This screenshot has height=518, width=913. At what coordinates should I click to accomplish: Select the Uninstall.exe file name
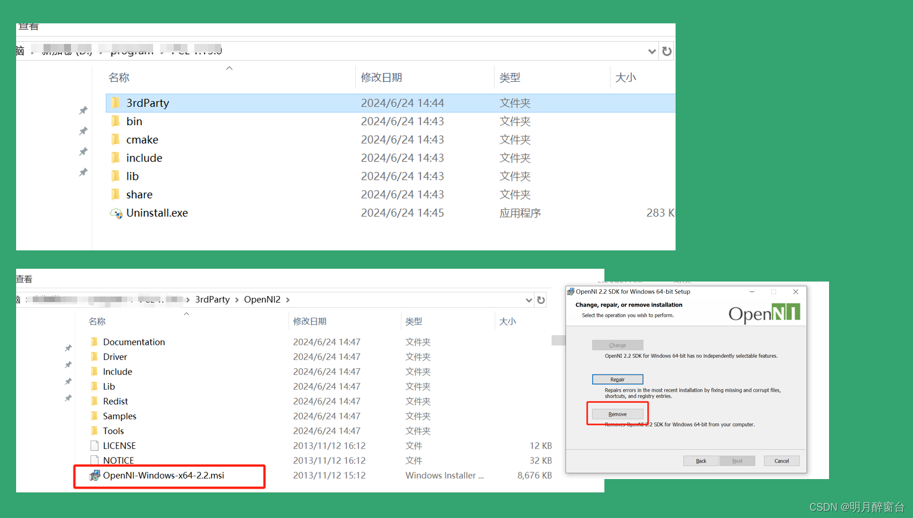[157, 213]
